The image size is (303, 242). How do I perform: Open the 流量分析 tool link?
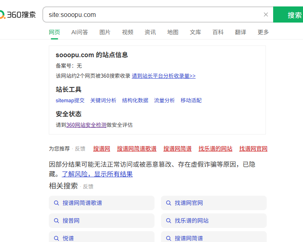164,100
